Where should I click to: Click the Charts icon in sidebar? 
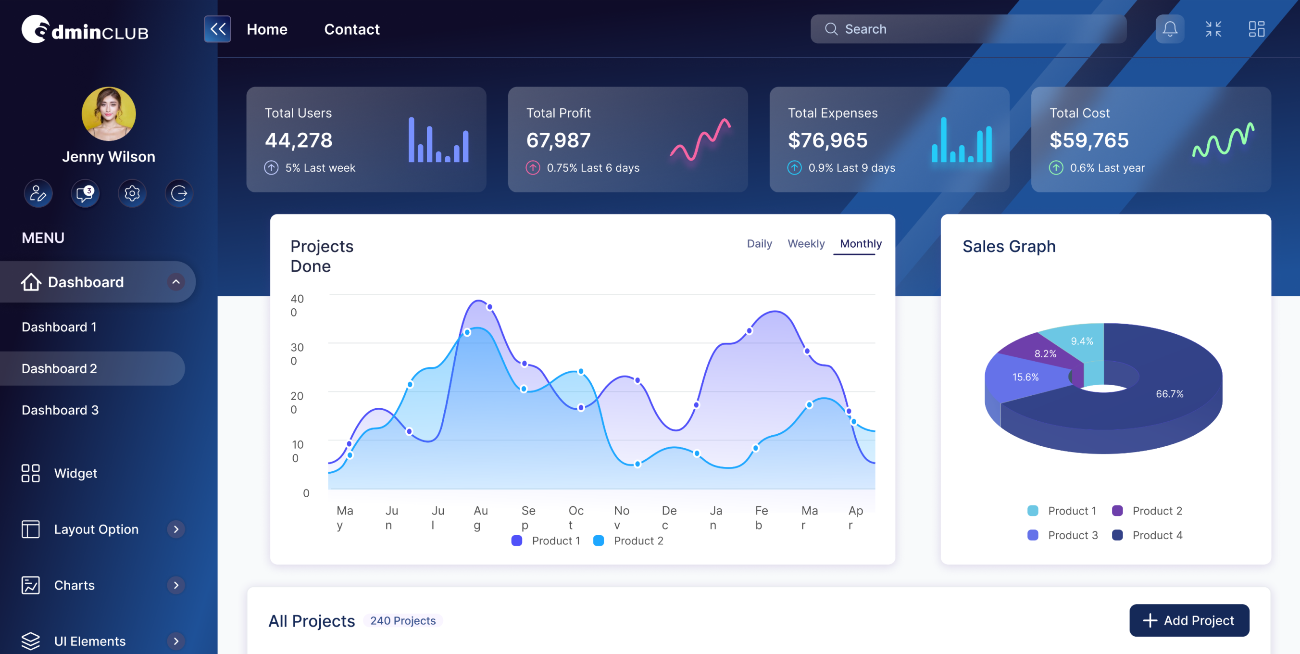(x=31, y=585)
